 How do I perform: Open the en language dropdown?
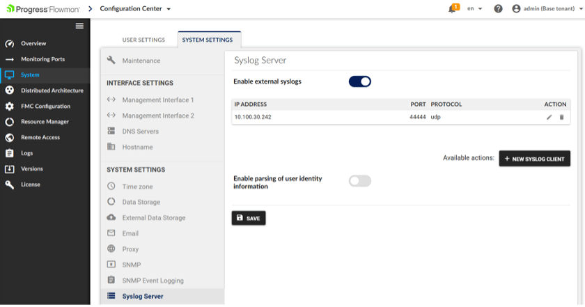(x=474, y=9)
